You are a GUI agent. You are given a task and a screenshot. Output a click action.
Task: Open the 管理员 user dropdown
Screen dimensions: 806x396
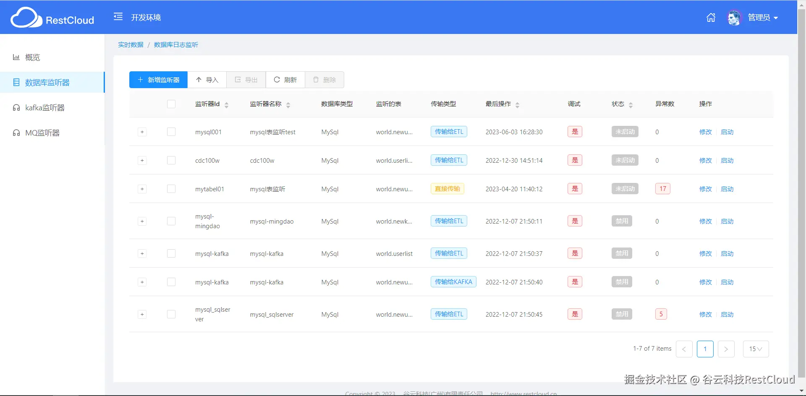[x=763, y=18]
